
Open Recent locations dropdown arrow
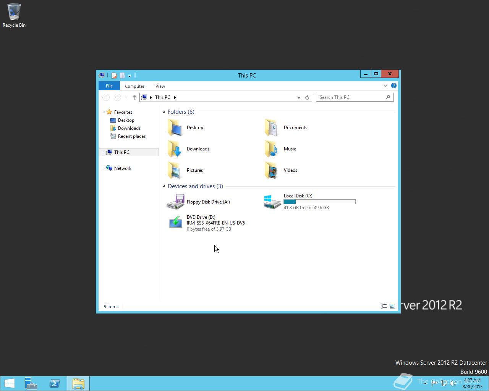pos(126,97)
